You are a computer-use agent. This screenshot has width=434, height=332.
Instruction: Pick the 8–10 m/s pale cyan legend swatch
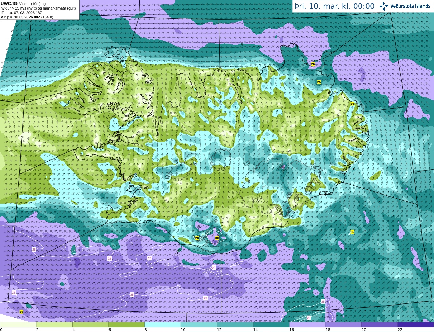click(x=163, y=325)
